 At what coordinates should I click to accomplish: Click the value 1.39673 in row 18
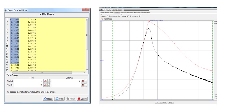(x=32, y=65)
